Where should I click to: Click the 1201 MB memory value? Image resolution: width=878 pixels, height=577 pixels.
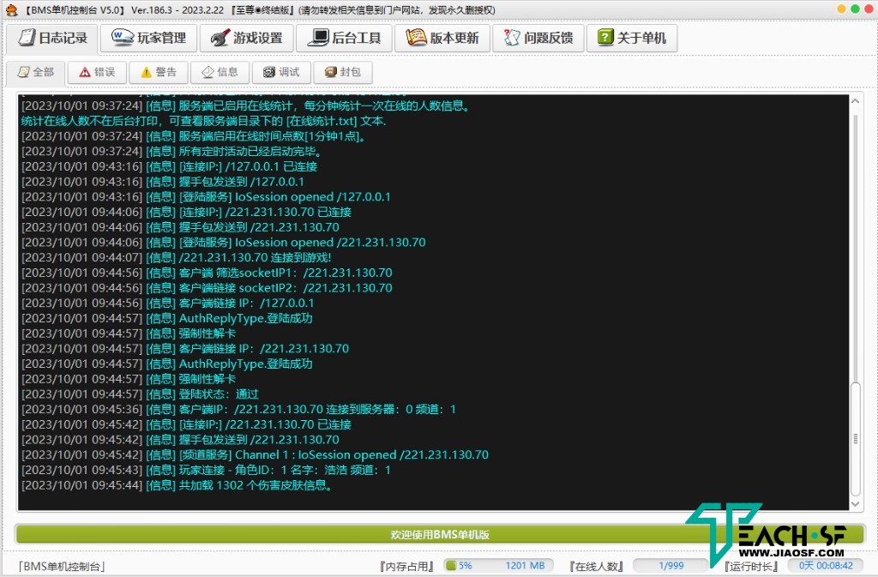coord(525,566)
